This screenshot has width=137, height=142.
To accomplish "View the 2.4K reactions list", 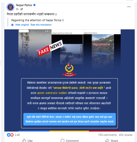I will click(17, 135).
